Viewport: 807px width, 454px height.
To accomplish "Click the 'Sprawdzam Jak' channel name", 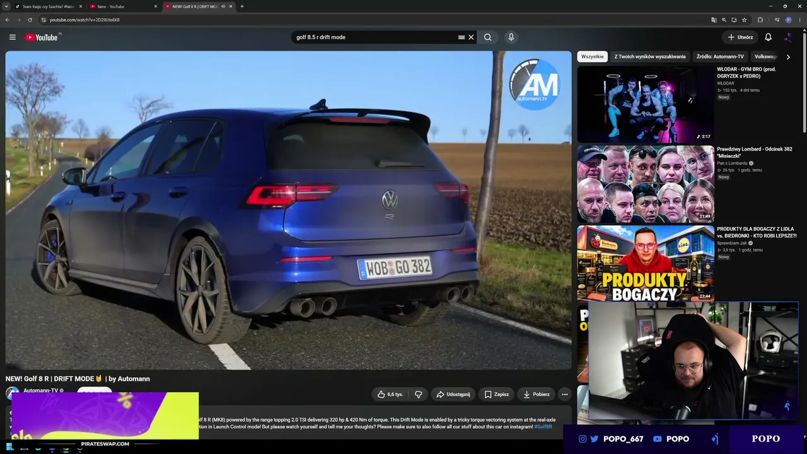I will (731, 243).
